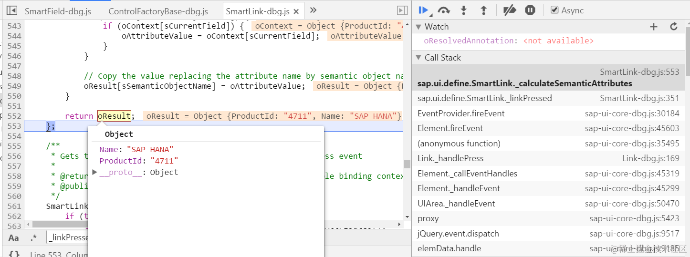690x257 pixels.
Task: Resume script execution
Action: pos(423,10)
